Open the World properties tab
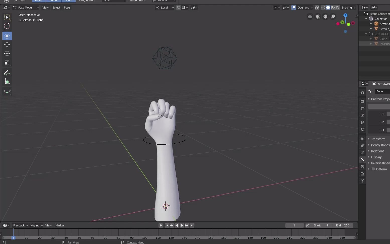The image size is (390, 244). point(362,130)
